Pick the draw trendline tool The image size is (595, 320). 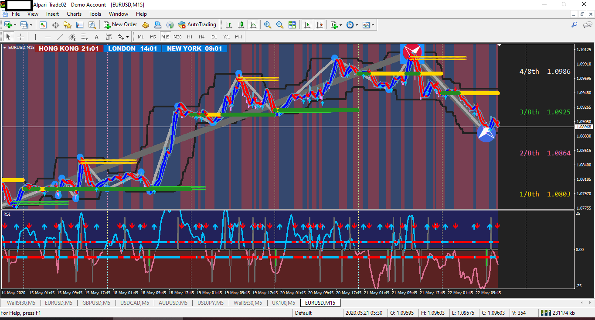point(60,37)
